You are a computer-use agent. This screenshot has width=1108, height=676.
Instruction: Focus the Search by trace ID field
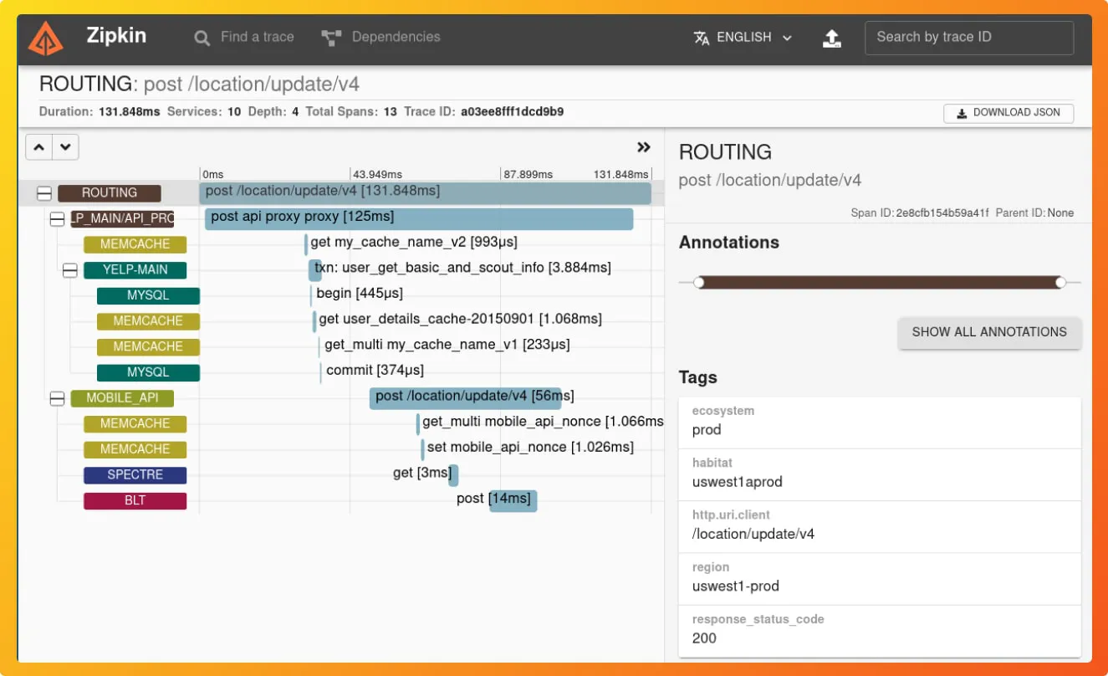click(968, 38)
